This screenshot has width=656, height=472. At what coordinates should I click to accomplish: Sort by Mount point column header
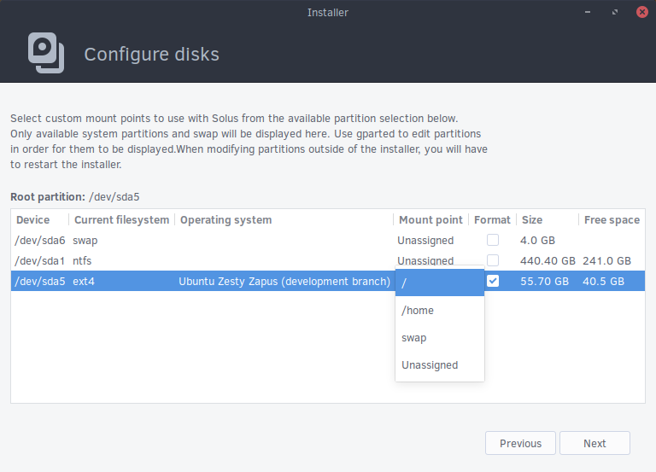[430, 220]
